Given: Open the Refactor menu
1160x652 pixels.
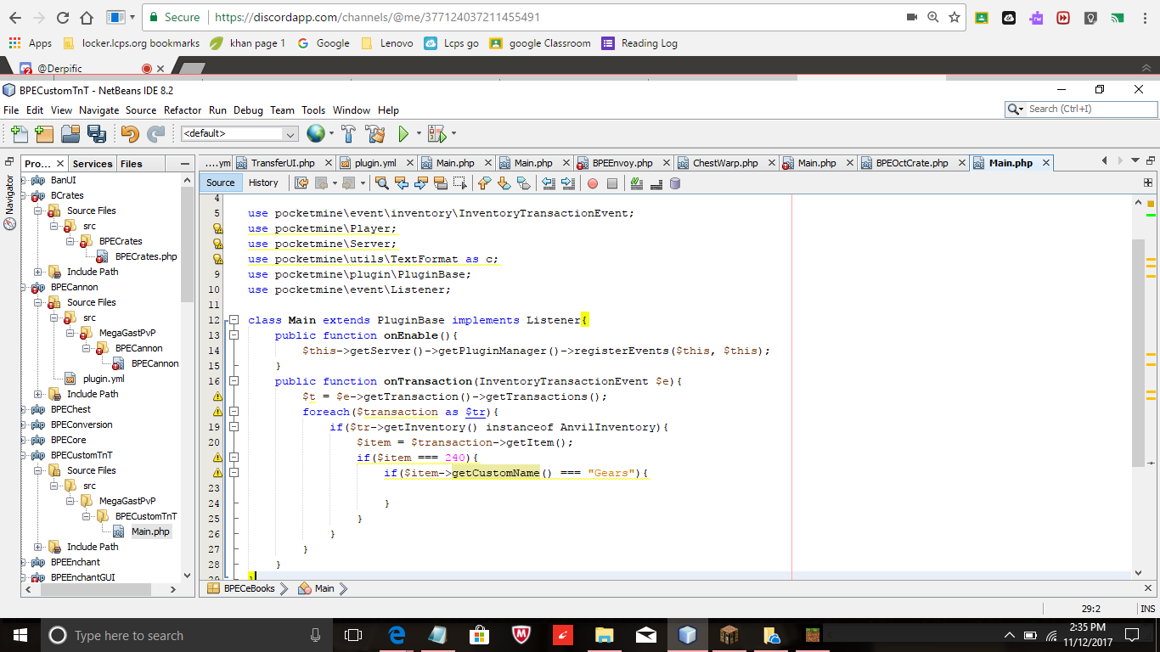Looking at the screenshot, I should coord(183,110).
